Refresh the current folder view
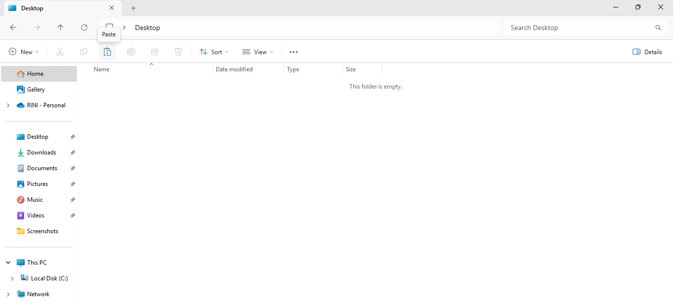 click(x=84, y=28)
